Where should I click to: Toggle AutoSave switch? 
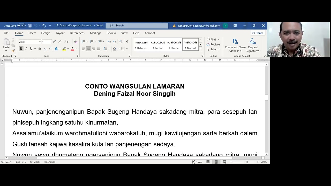[21, 26]
